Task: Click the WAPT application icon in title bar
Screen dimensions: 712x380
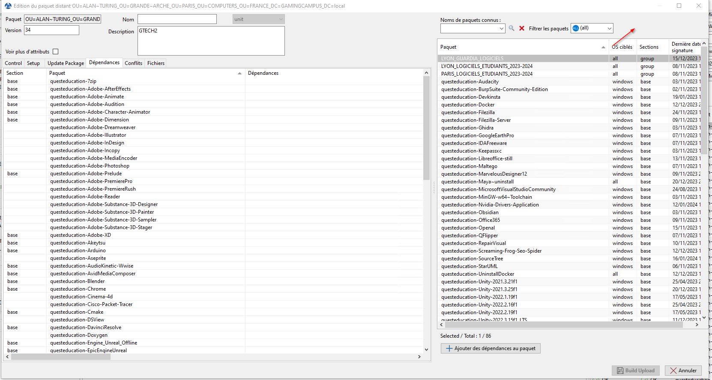Action: pos(8,6)
